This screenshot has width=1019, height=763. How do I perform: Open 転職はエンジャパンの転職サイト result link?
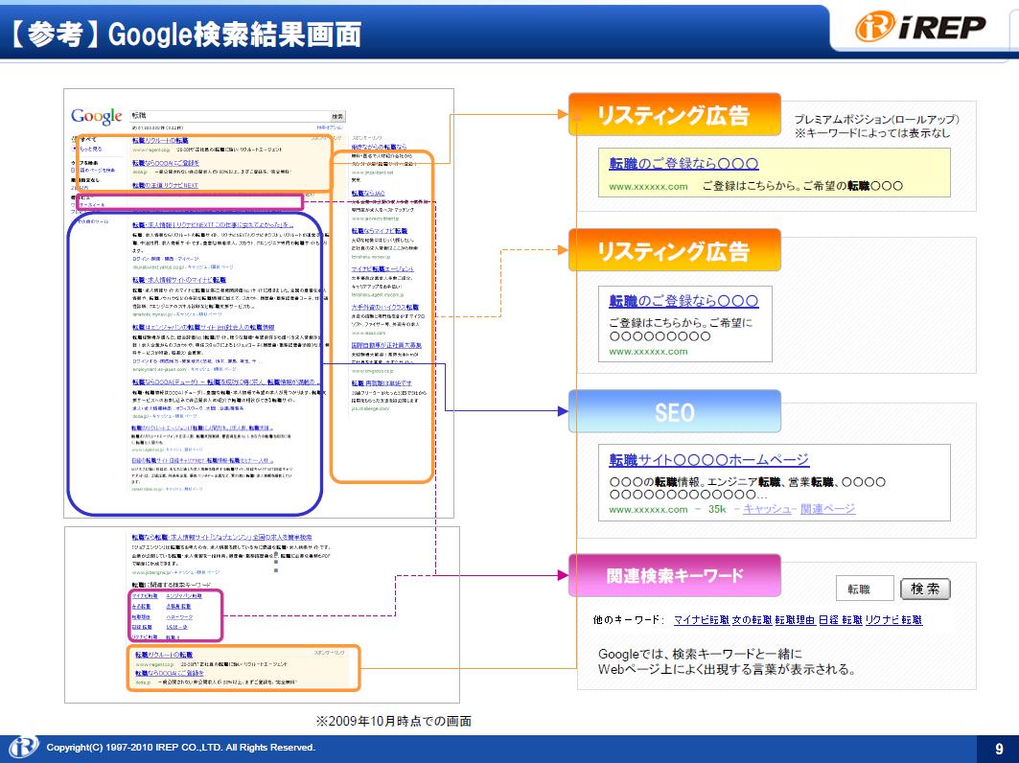[203, 328]
